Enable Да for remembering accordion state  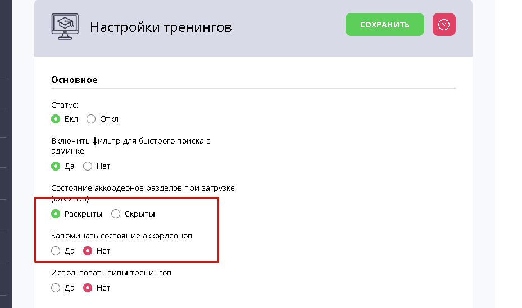point(56,251)
